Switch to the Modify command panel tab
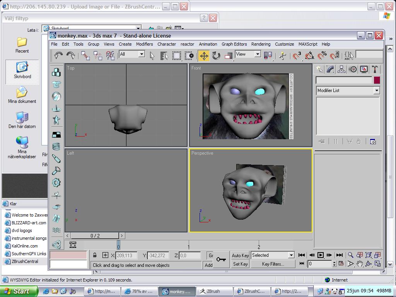 (330, 69)
